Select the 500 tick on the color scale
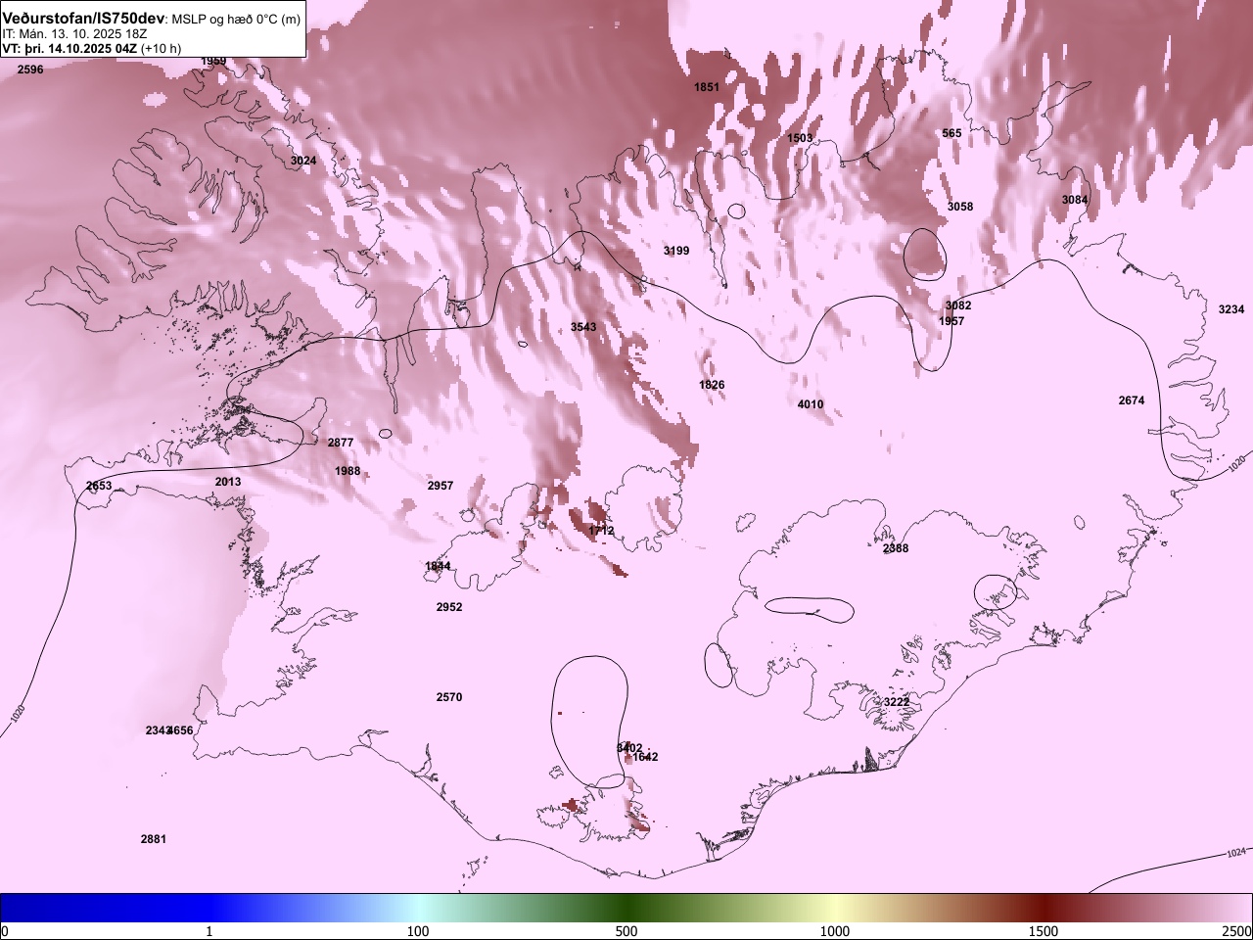 click(x=626, y=930)
